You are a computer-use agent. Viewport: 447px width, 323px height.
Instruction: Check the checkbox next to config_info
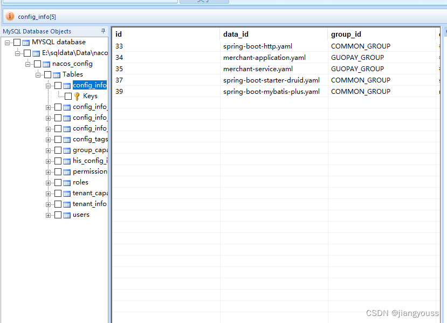coord(58,85)
